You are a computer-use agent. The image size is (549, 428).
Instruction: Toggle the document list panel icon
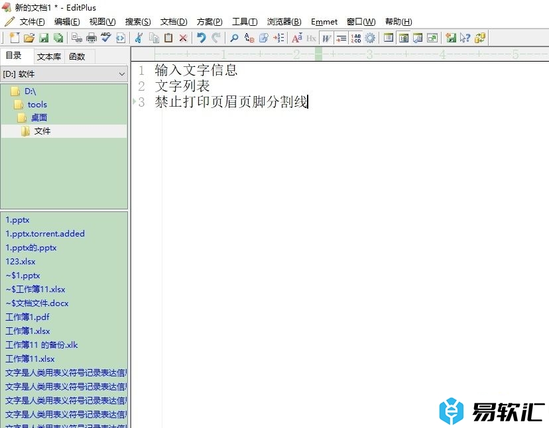pos(389,38)
